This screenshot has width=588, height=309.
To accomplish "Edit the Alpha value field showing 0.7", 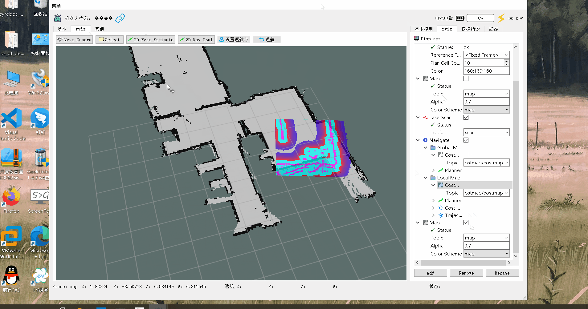I will point(486,102).
